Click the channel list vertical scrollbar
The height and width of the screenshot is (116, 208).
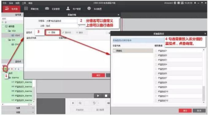(204, 93)
